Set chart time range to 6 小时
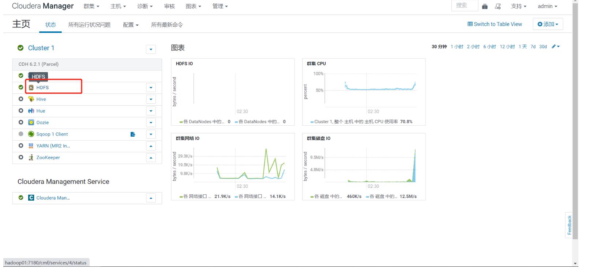 click(x=489, y=46)
